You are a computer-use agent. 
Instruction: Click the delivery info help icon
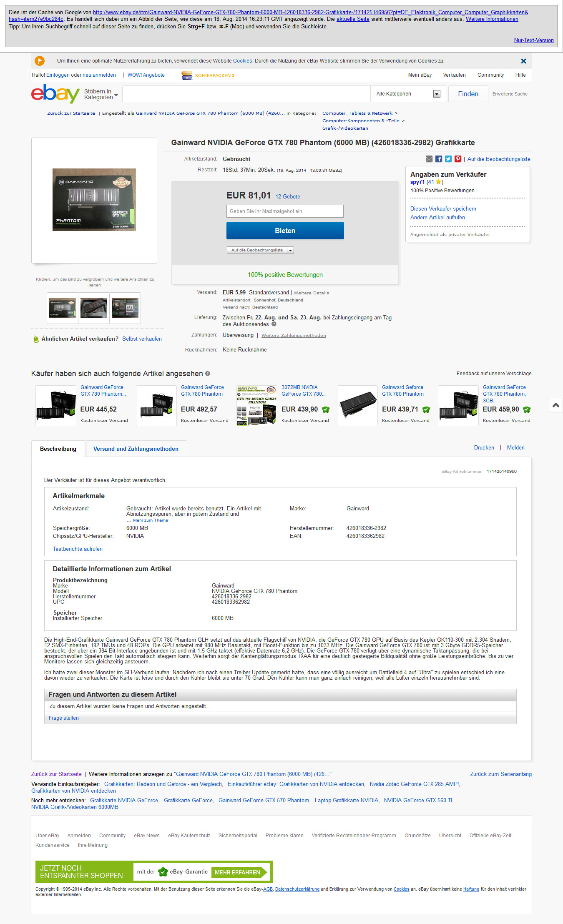(x=274, y=324)
